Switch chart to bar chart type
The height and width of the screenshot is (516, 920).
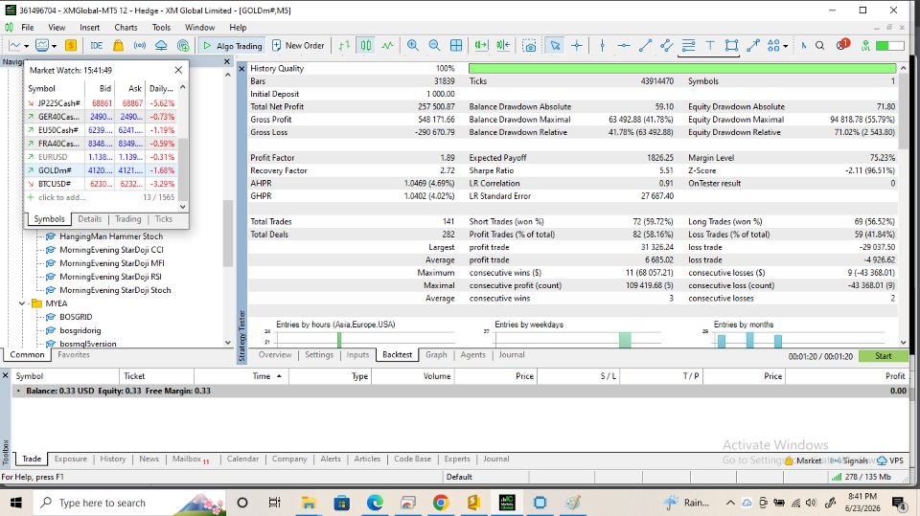click(344, 46)
